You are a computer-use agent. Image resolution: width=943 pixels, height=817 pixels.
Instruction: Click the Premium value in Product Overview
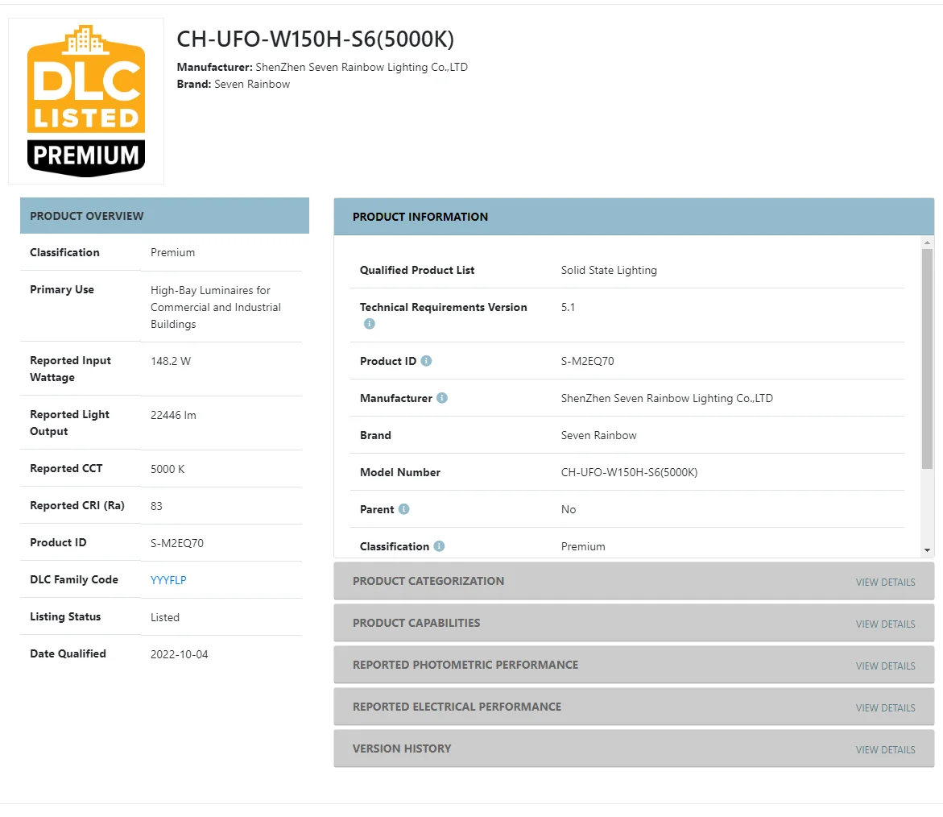click(172, 252)
